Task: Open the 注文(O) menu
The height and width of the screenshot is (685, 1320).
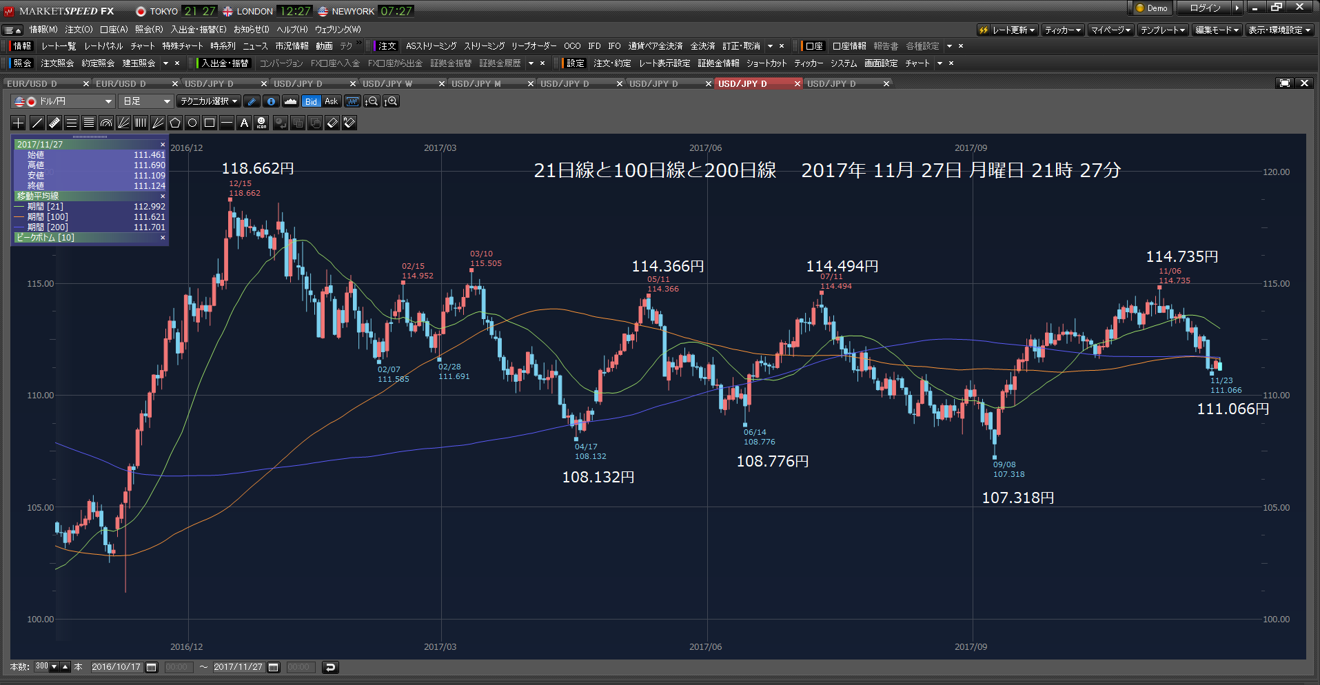Action: (79, 30)
